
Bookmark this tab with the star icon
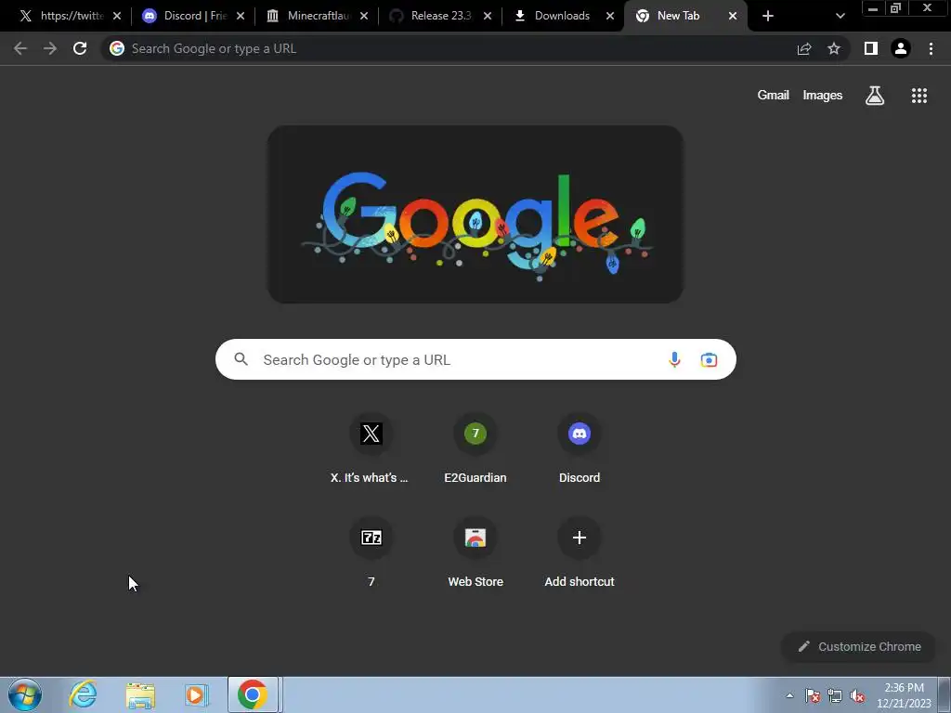(834, 48)
